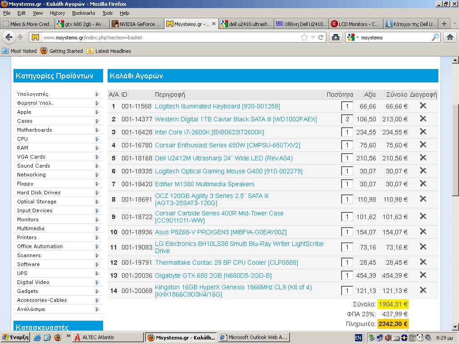Click the EN language indicator

pos(358,338)
